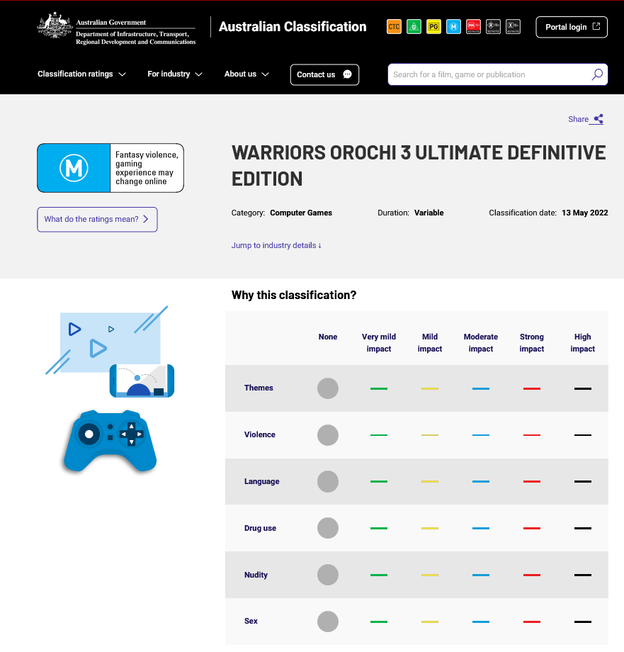Click the Sex row label

tap(251, 621)
